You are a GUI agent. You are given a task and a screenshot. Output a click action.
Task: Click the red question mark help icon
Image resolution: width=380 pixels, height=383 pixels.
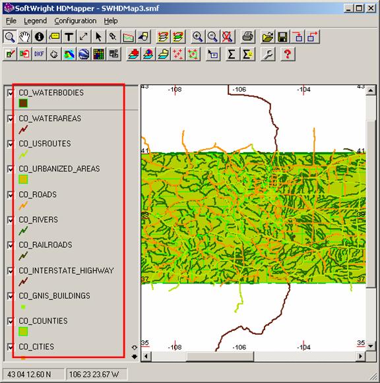[288, 54]
